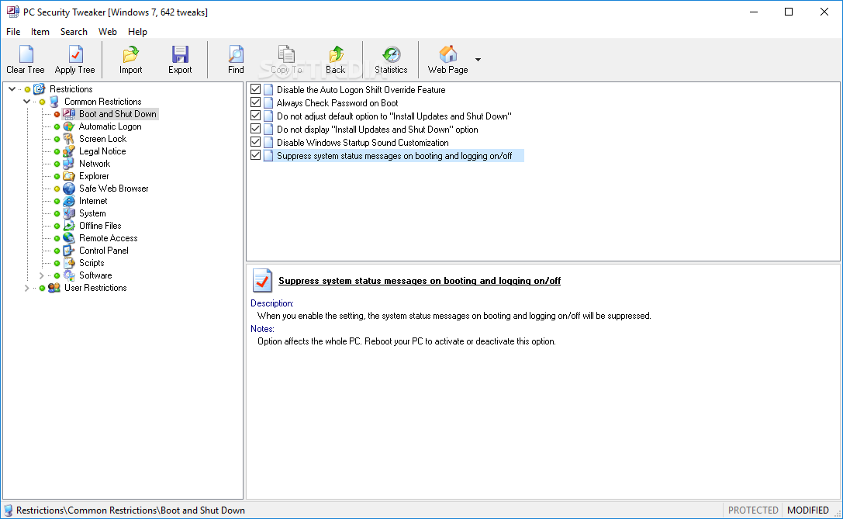Click the User Restrictions people icon
Image resolution: width=843 pixels, height=519 pixels.
tap(54, 288)
